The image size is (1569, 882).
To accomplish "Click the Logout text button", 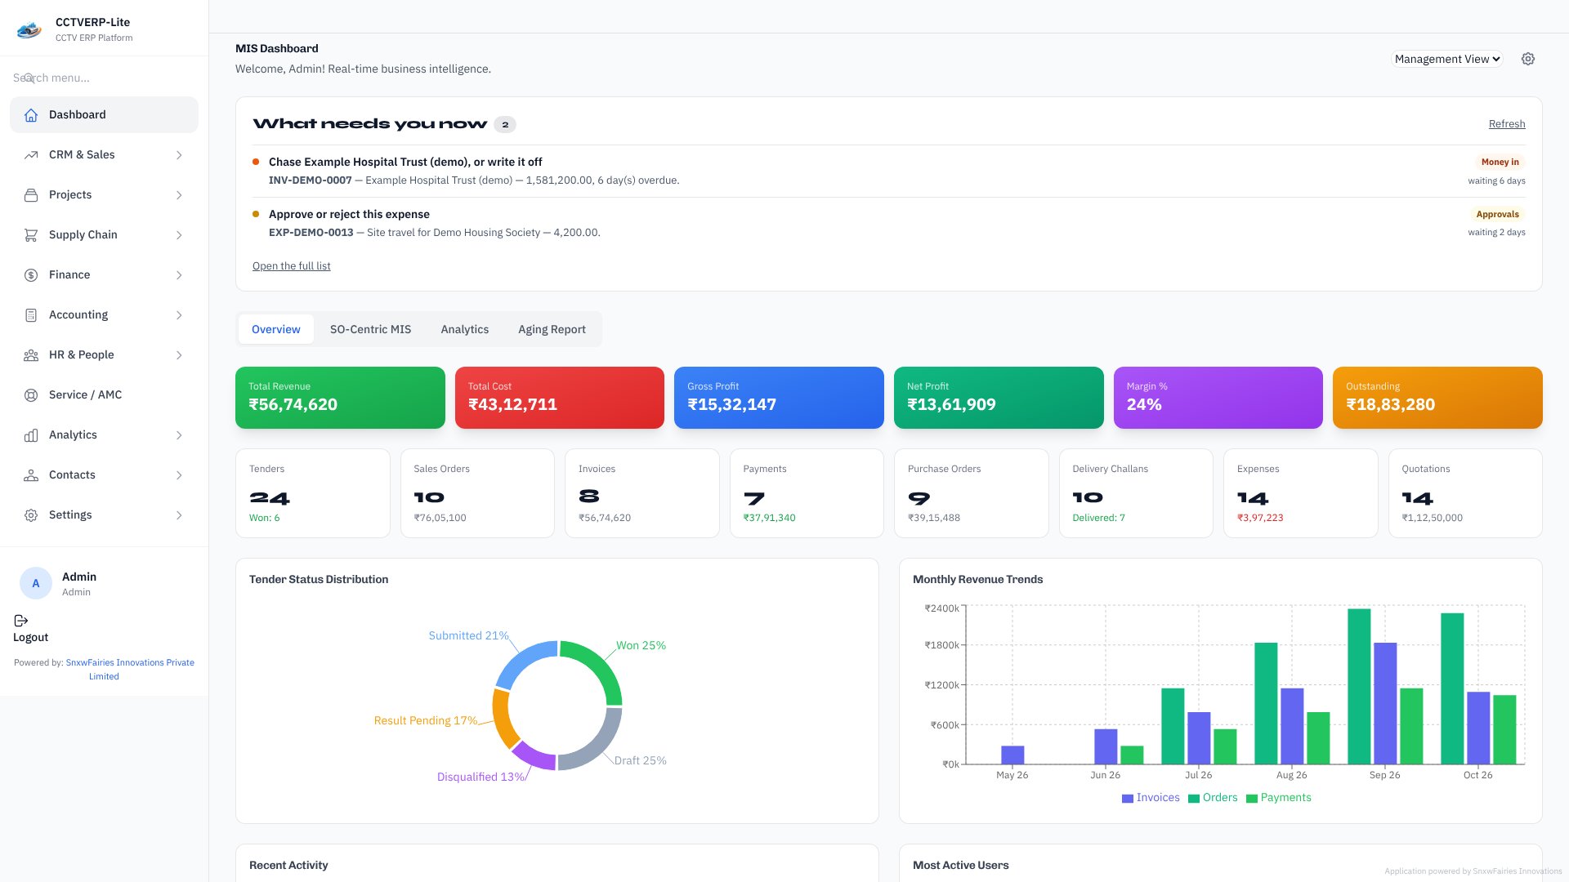I will [x=31, y=638].
